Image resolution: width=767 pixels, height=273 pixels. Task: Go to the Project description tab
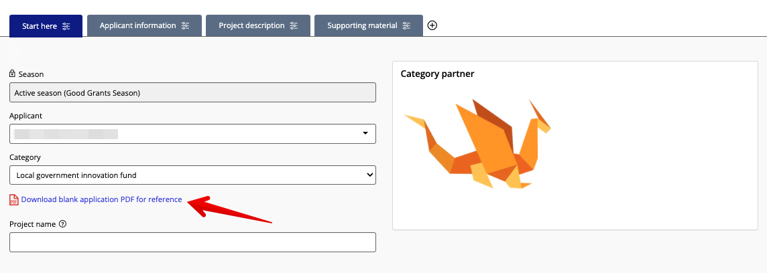tap(251, 25)
